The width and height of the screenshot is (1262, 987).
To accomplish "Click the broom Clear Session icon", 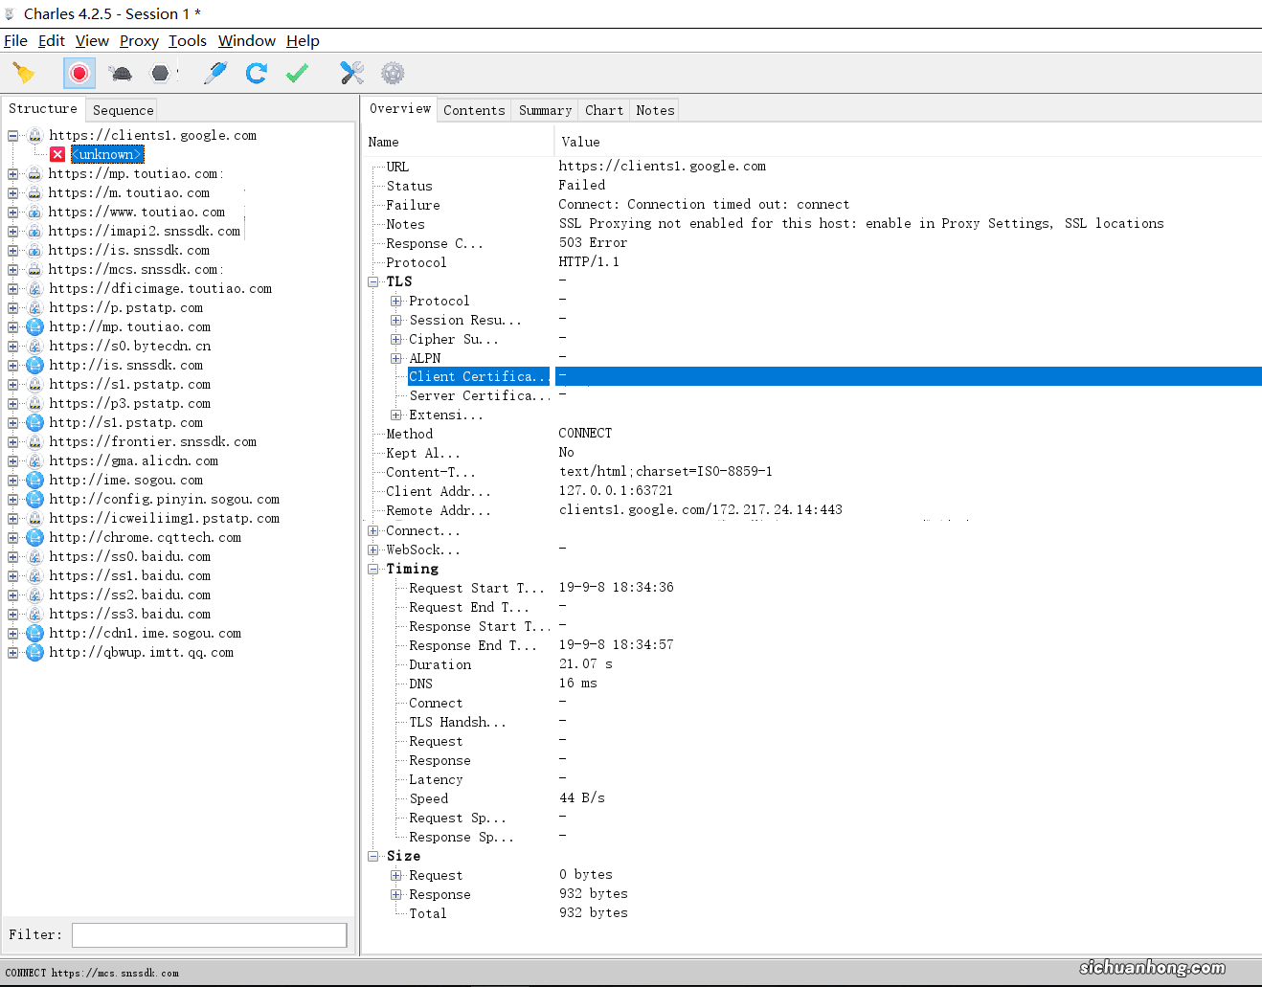I will coord(24,73).
